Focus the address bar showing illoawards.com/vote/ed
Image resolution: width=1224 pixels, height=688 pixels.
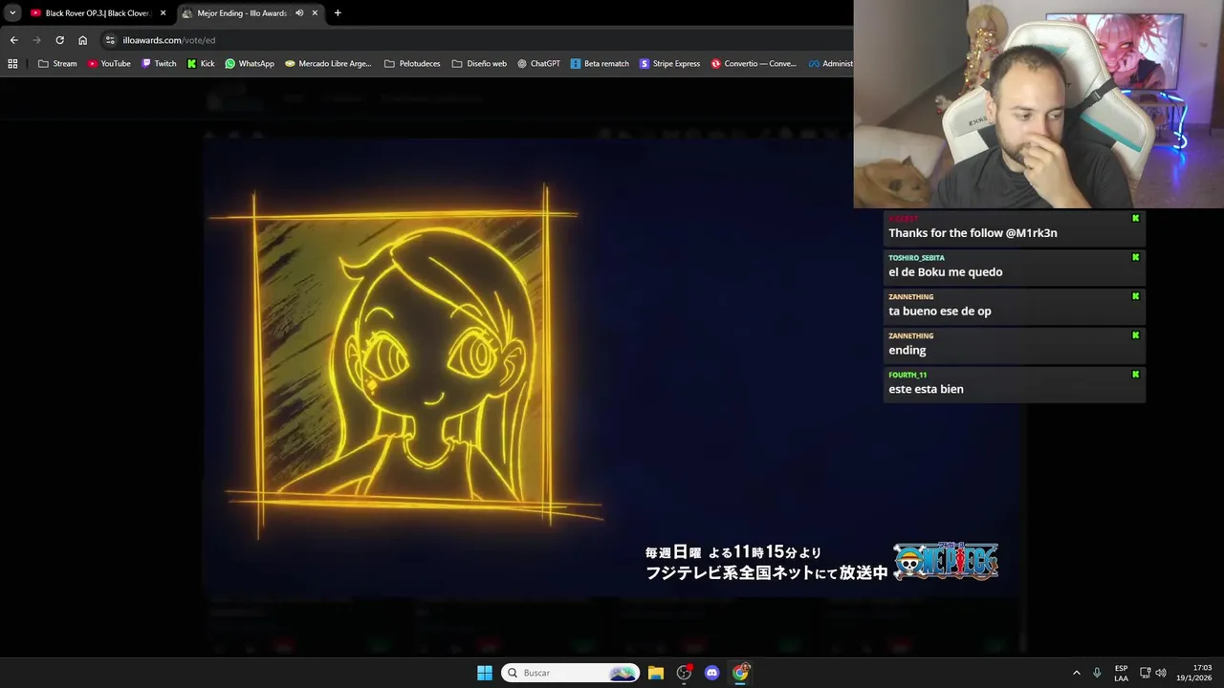pyautogui.click(x=478, y=40)
